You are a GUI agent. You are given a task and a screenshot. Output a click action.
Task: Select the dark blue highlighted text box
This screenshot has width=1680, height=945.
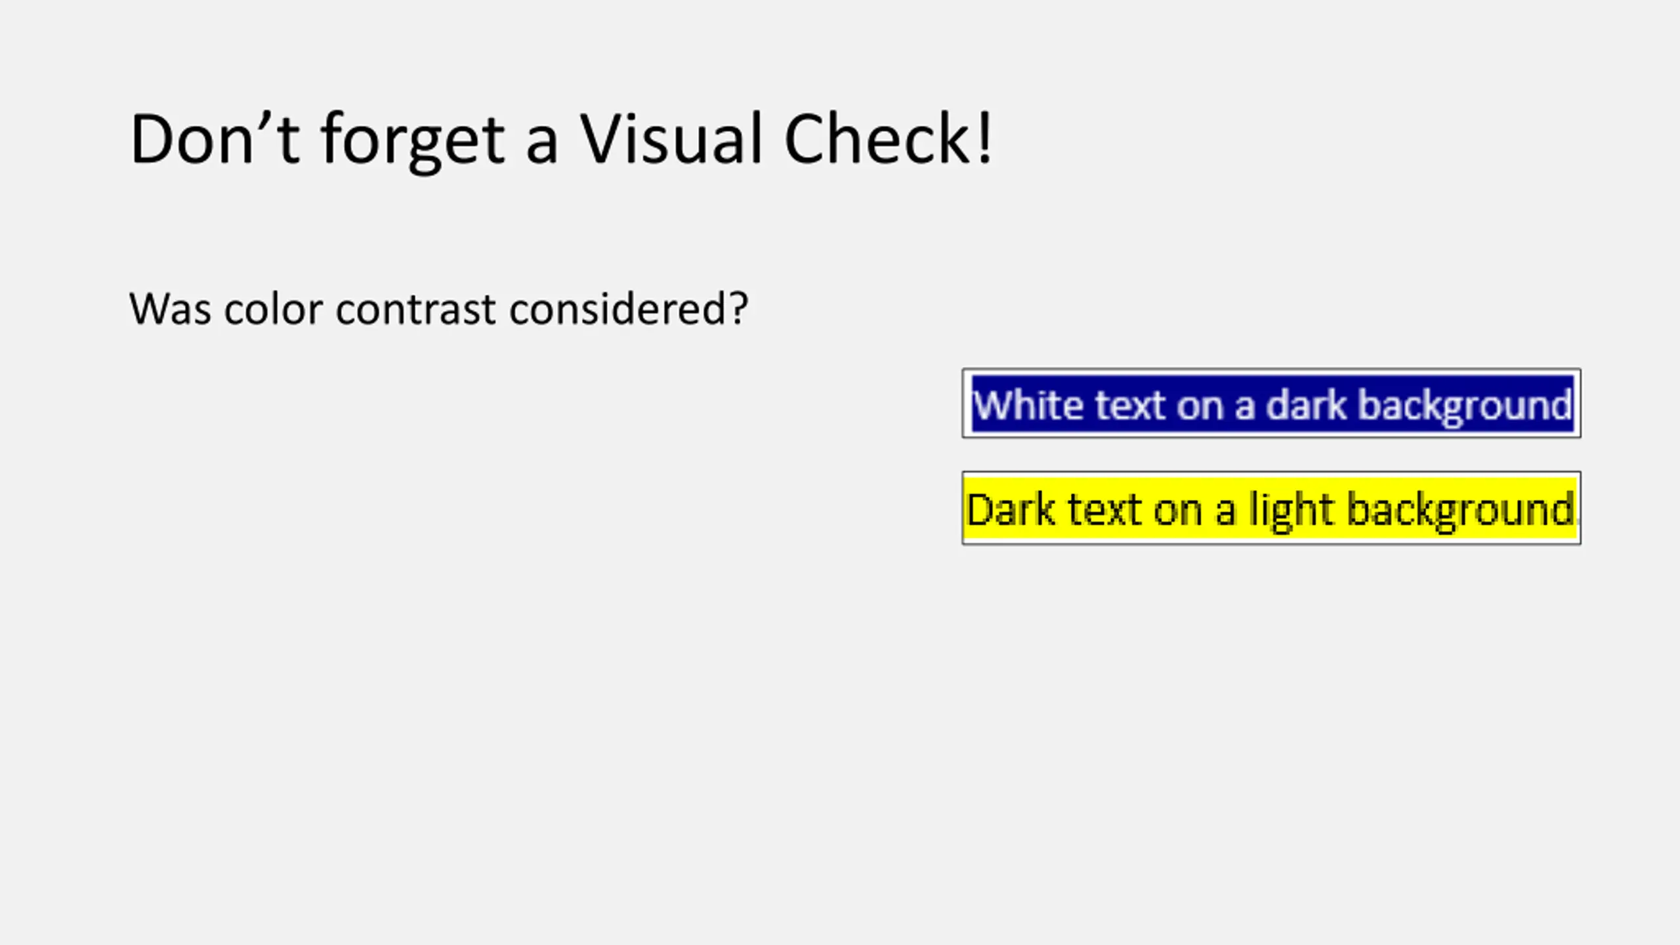pyautogui.click(x=1271, y=404)
